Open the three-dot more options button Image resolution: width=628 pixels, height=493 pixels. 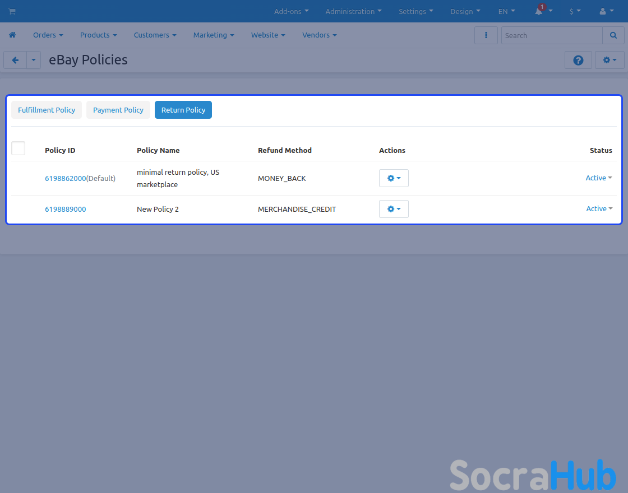click(486, 35)
